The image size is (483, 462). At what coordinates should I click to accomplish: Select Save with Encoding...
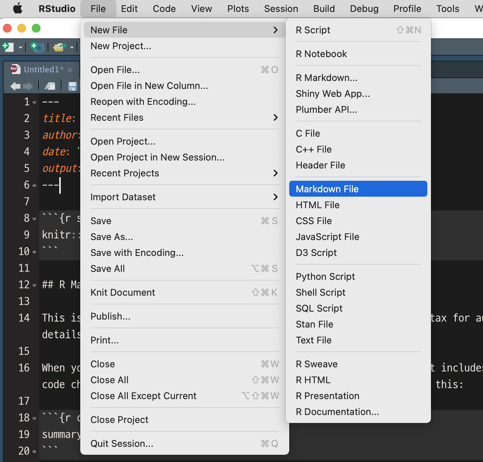coord(185,253)
